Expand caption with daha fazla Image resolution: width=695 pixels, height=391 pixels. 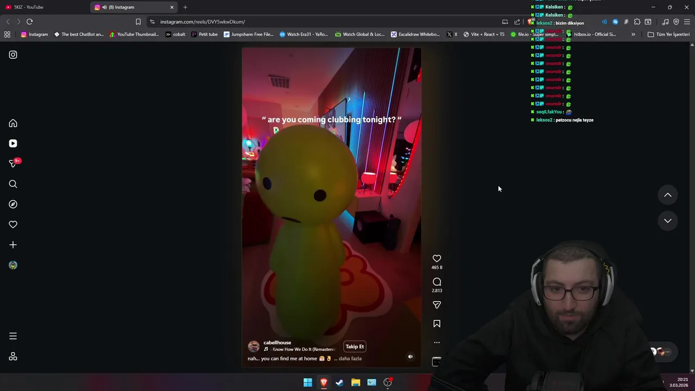[x=350, y=358]
